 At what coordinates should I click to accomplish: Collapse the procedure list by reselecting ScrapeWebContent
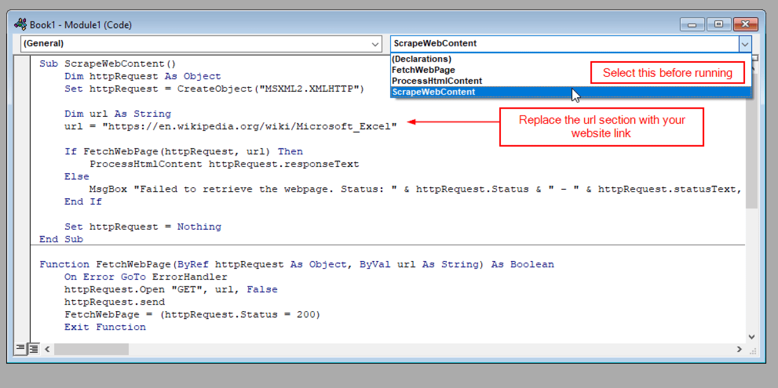[x=433, y=92]
